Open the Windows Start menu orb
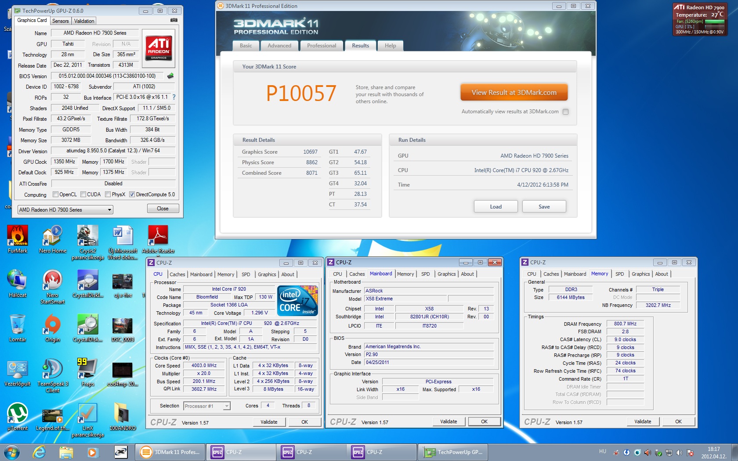The width and height of the screenshot is (738, 461). click(x=12, y=452)
